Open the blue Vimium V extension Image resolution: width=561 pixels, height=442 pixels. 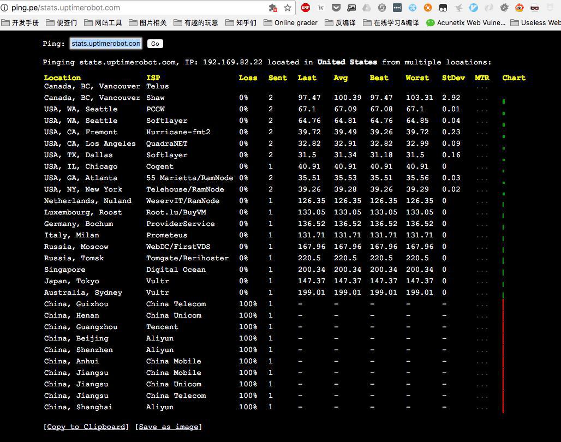[473, 8]
